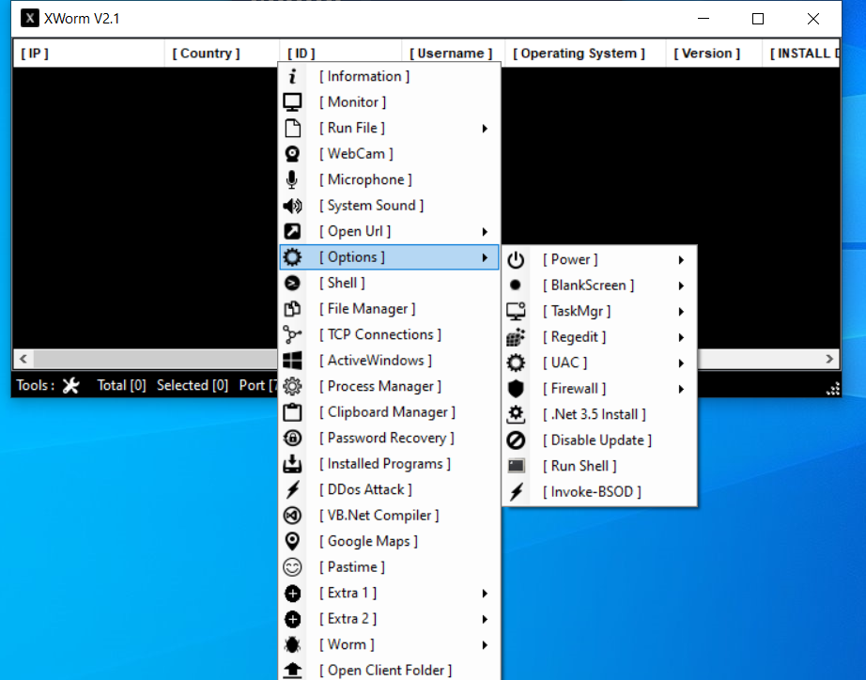Click the XWorm logo in title bar
866x680 pixels.
pos(30,18)
